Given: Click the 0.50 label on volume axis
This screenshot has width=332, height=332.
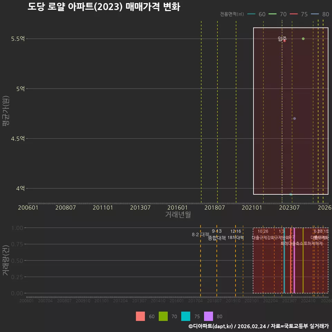Looking at the screenshot, I should point(17,261).
